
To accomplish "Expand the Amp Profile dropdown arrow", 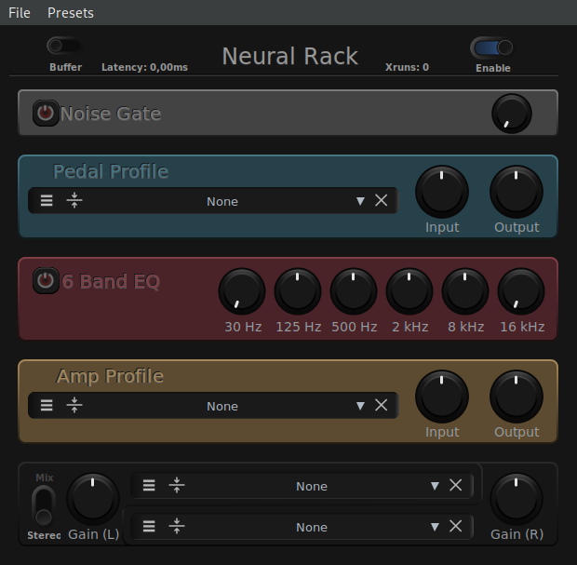I will tap(360, 406).
